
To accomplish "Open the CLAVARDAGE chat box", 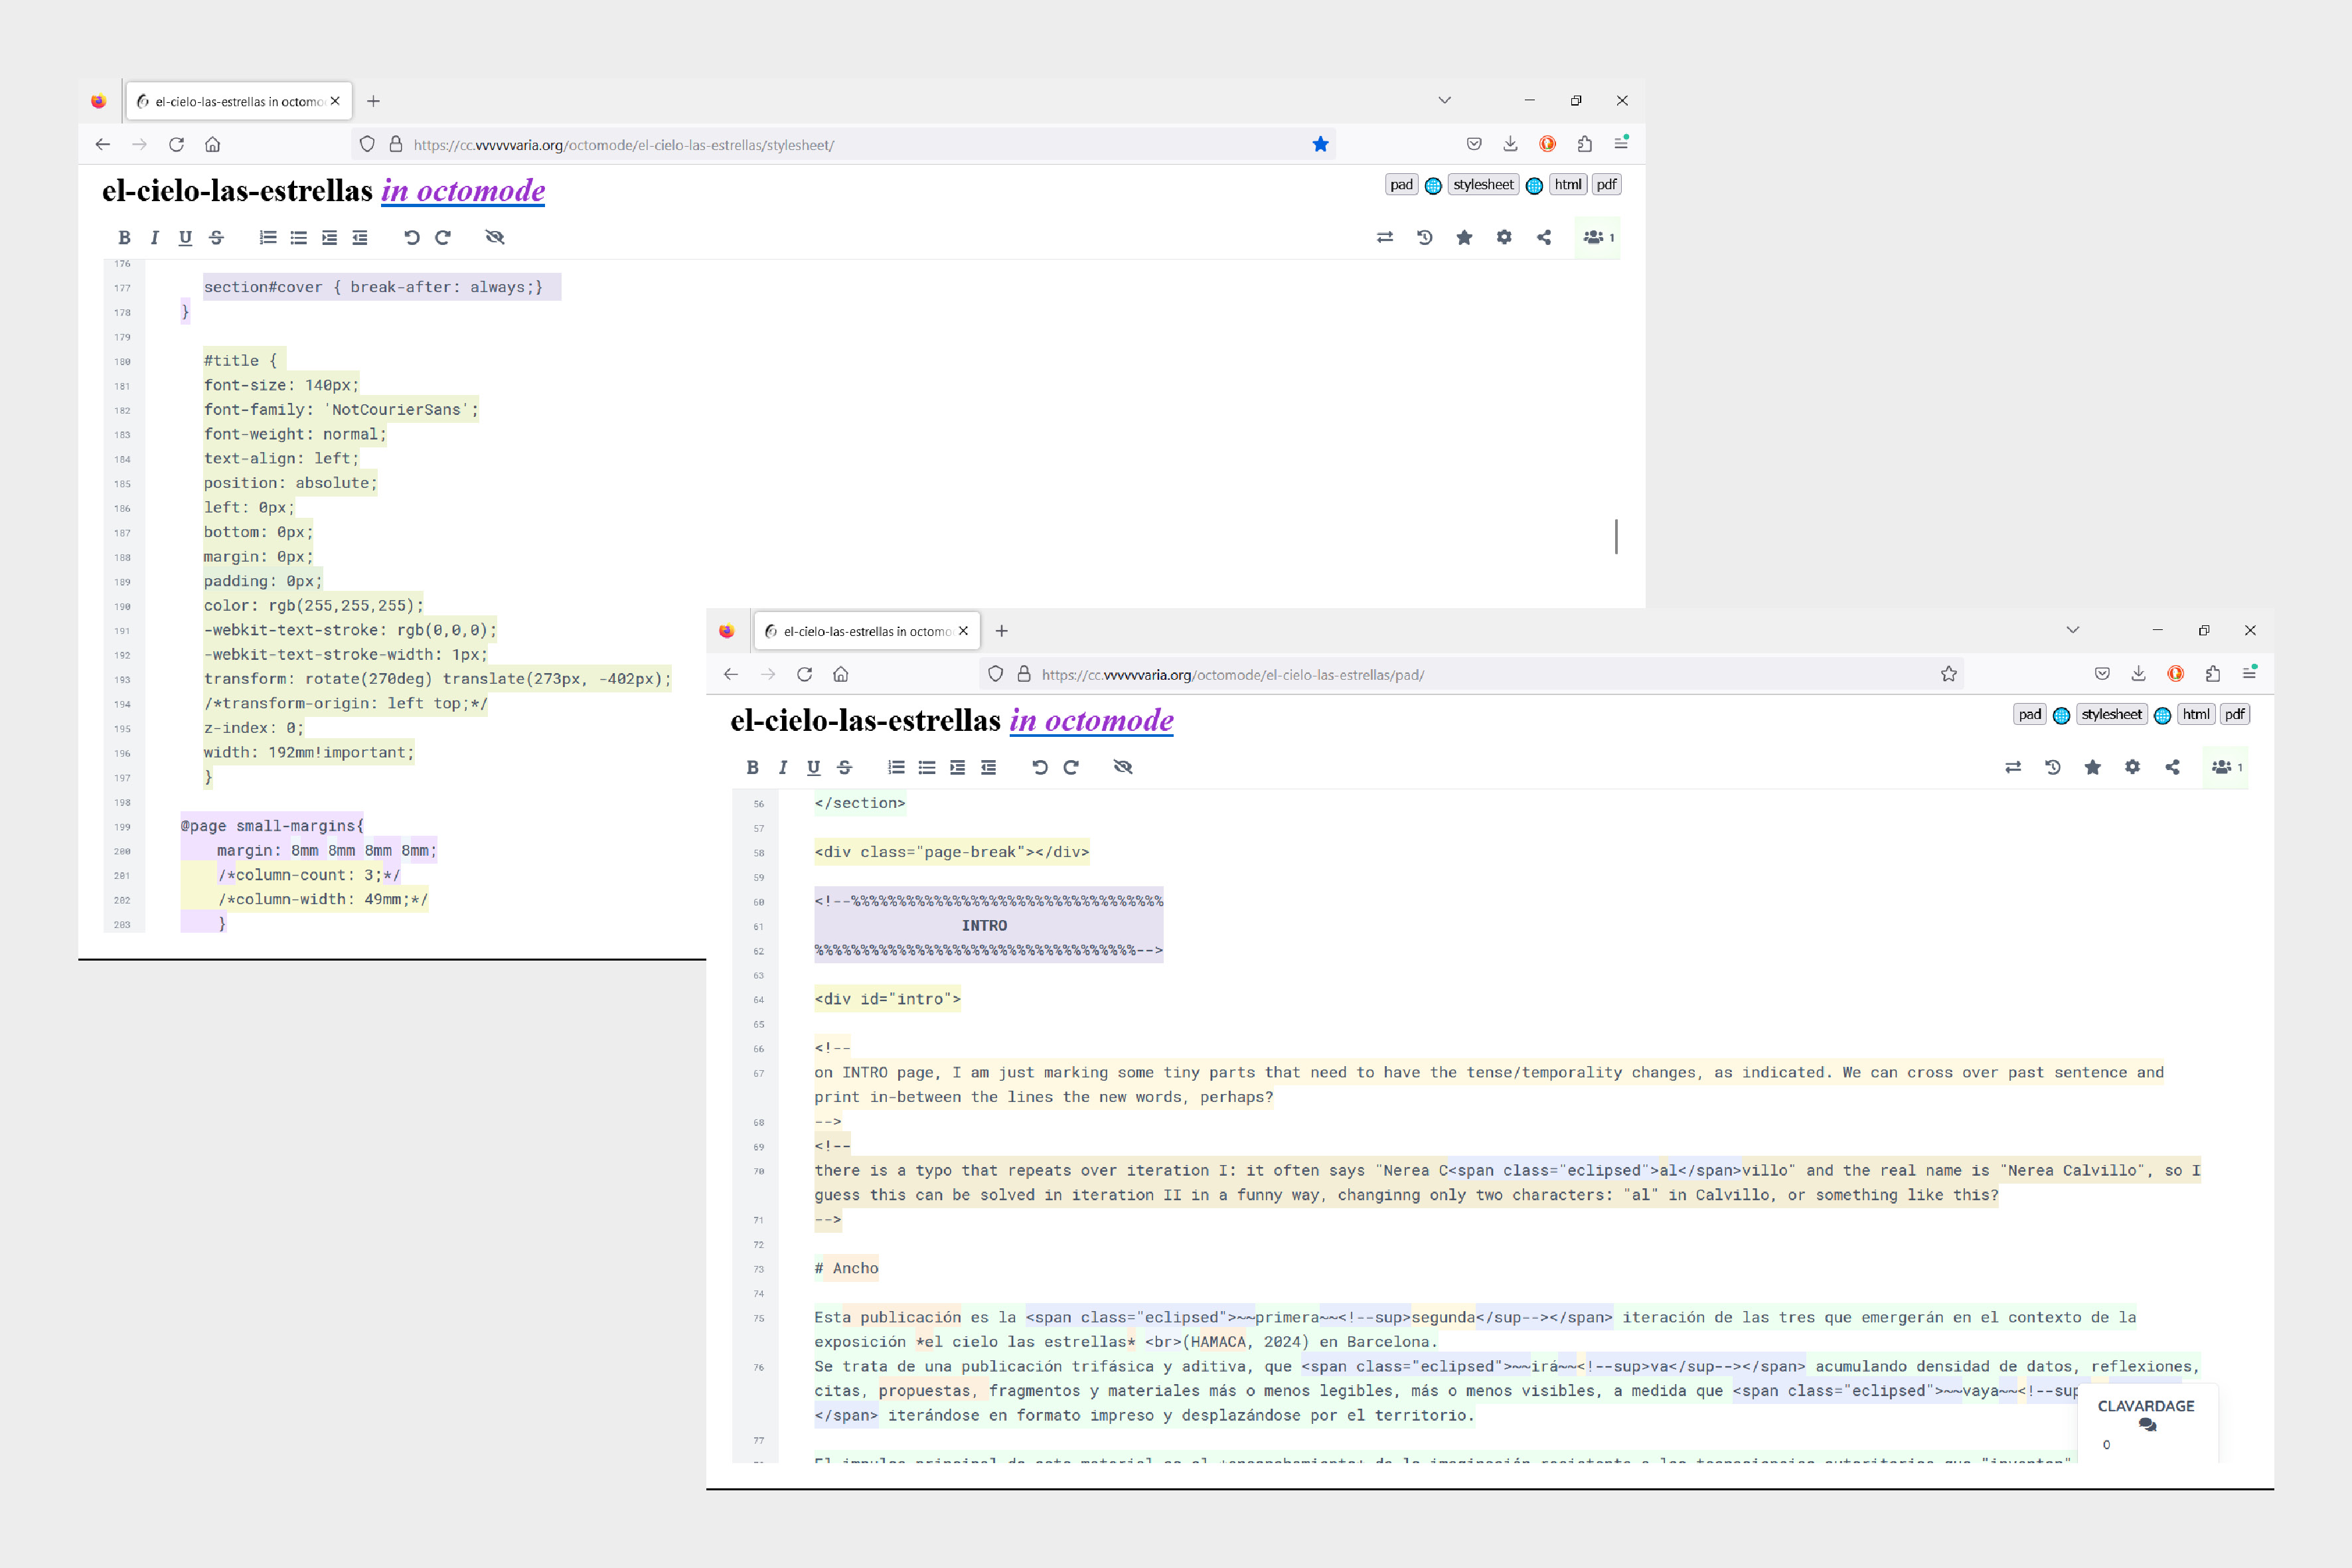I will click(x=2146, y=1415).
